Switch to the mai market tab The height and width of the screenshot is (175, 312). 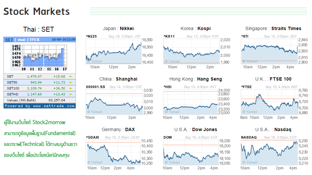[21, 40]
